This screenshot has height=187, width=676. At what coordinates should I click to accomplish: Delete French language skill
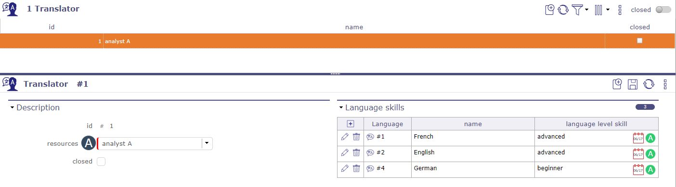click(356, 137)
